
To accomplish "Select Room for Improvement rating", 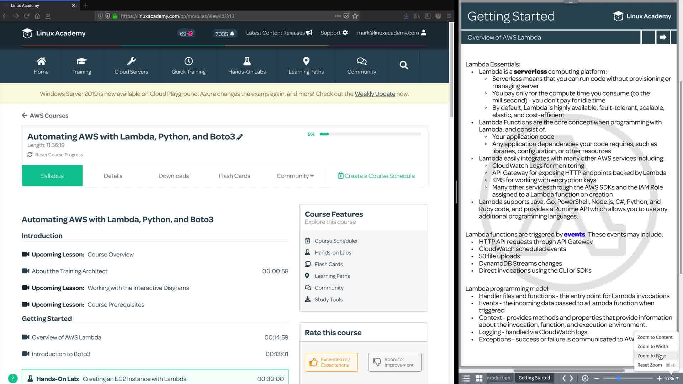I will [395, 362].
